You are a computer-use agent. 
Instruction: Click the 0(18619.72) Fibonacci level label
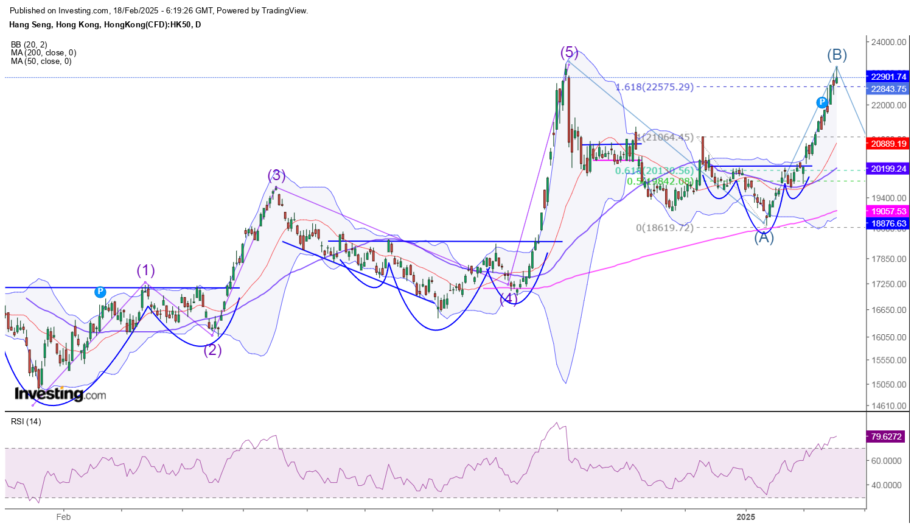click(x=665, y=228)
